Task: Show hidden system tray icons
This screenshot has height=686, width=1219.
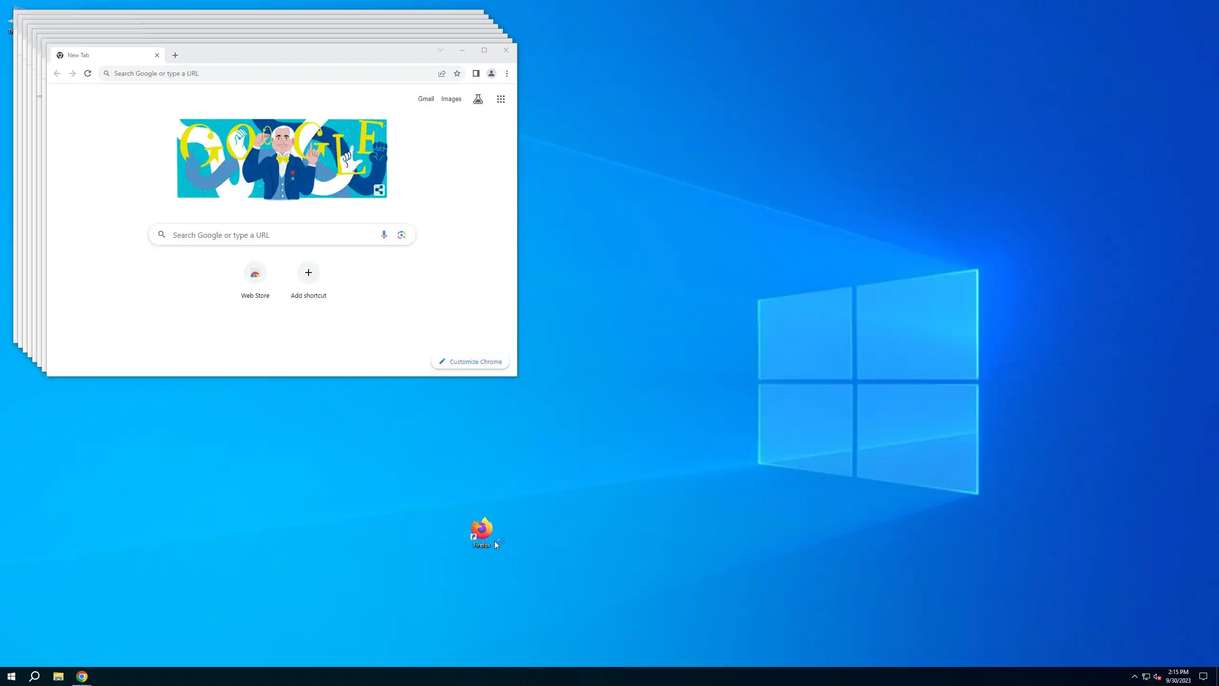Action: click(x=1134, y=676)
